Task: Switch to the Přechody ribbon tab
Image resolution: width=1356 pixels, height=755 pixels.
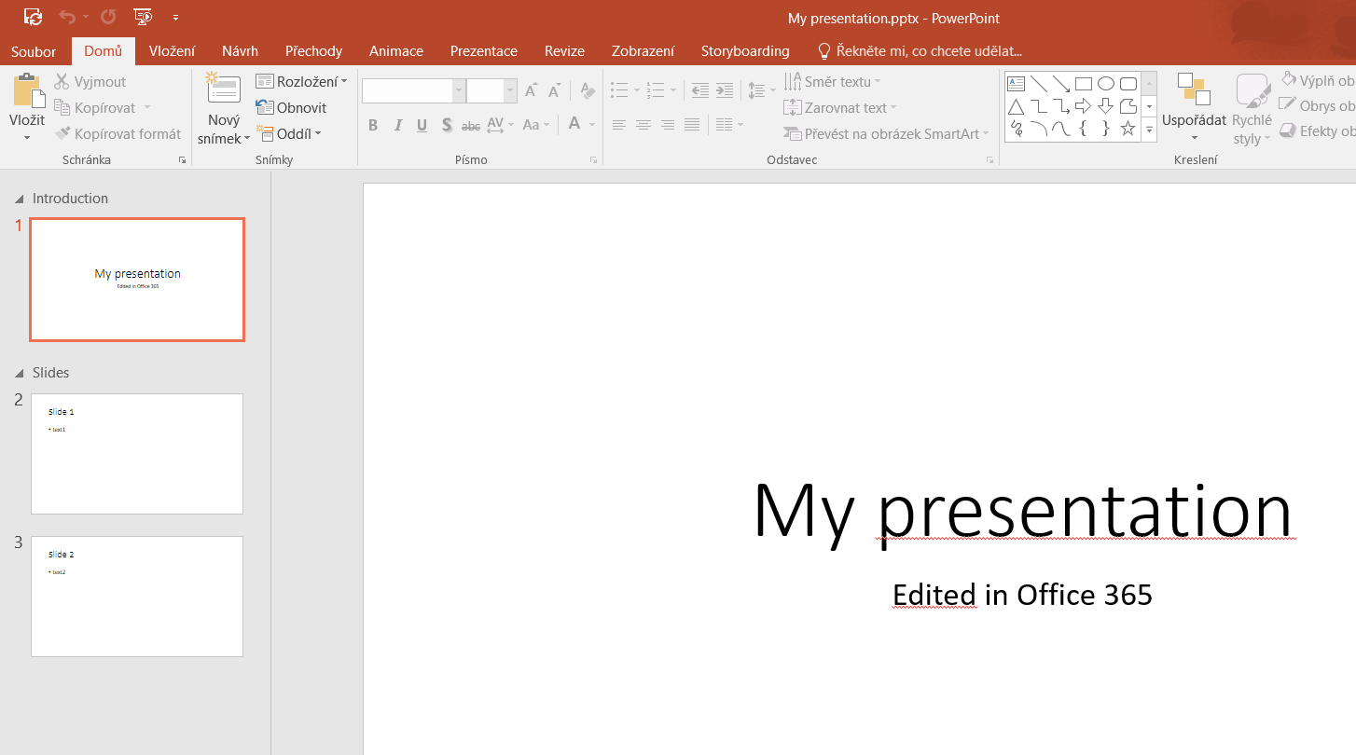Action: click(313, 51)
